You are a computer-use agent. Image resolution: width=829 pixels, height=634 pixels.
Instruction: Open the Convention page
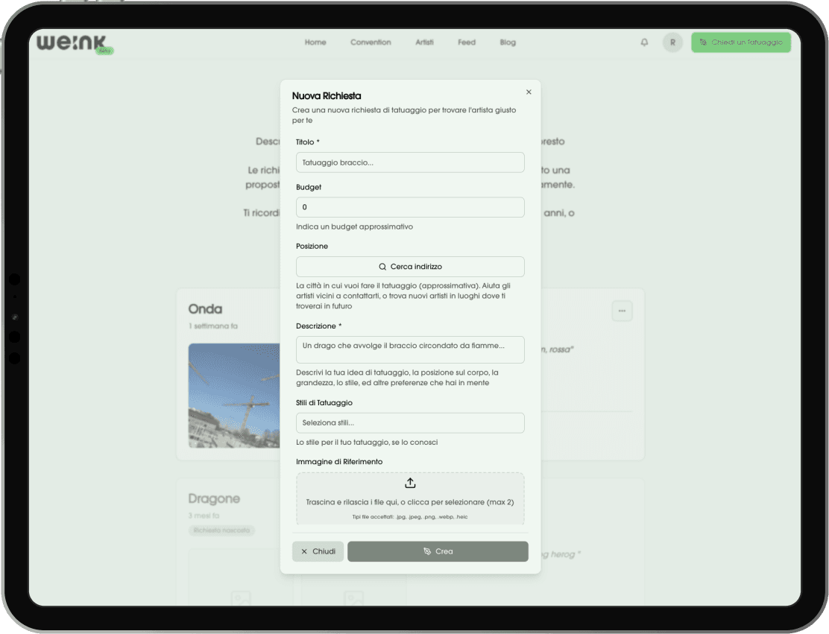[371, 42]
